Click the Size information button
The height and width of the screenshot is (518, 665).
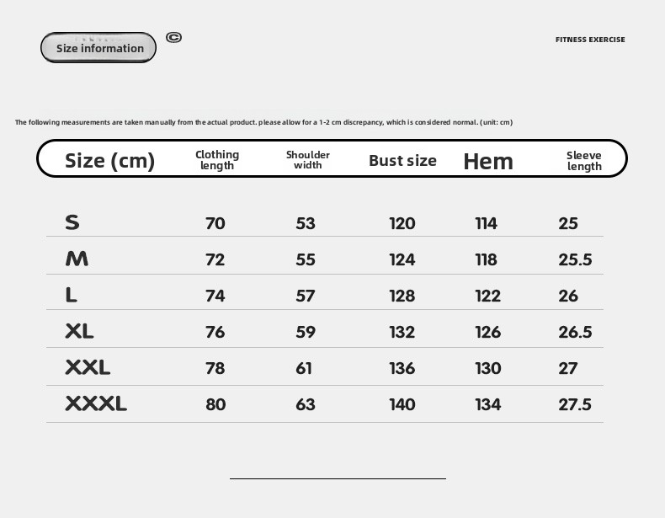click(x=98, y=48)
